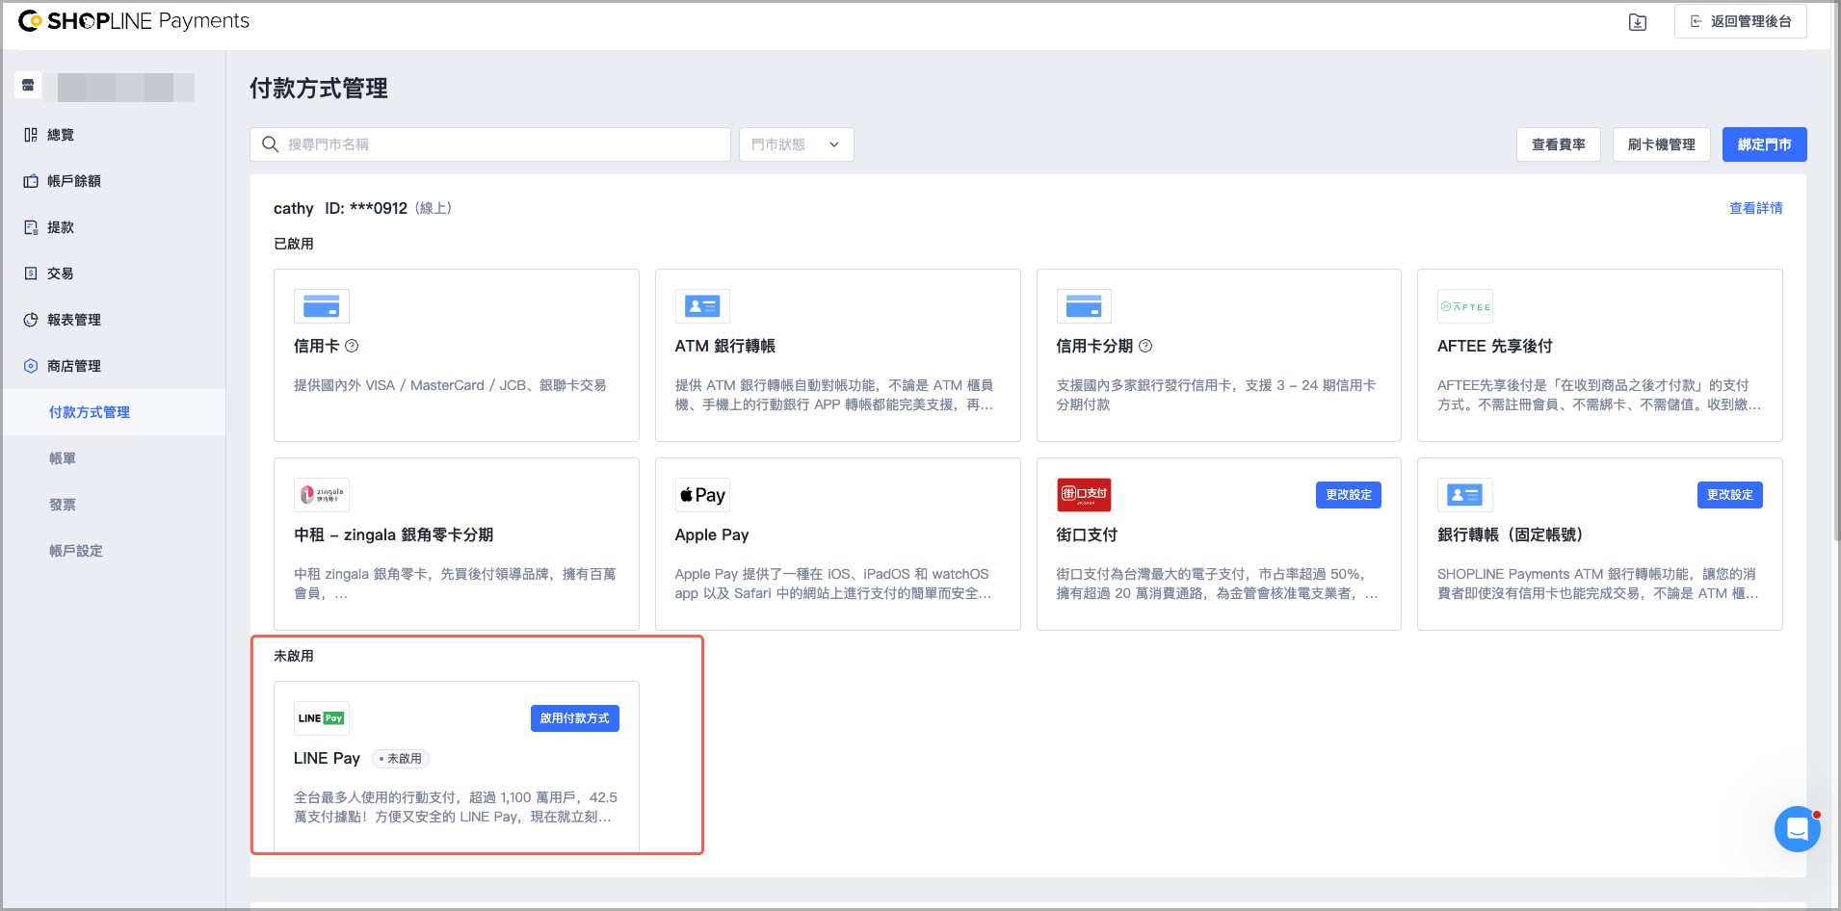Click 刷卡機管理 button

(1662, 144)
